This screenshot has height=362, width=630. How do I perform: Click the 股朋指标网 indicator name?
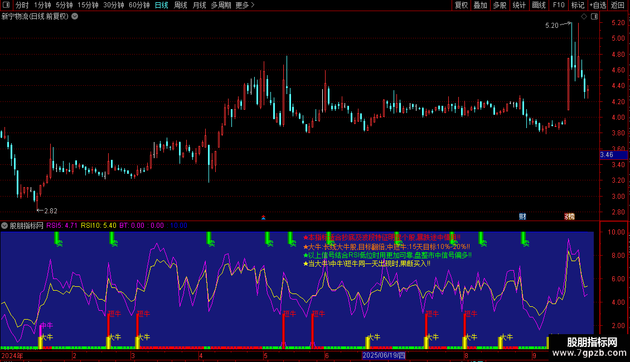(x=27, y=226)
